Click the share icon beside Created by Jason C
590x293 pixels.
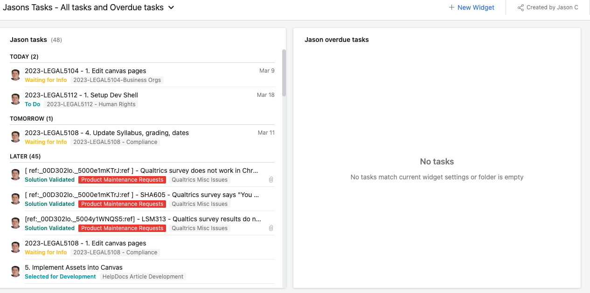(521, 7)
